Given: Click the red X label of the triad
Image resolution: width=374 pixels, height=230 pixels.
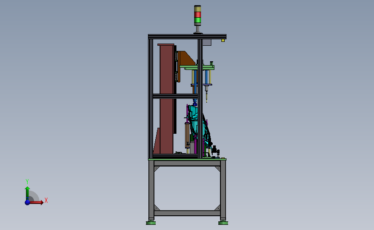Looking at the screenshot, I should point(46,200).
